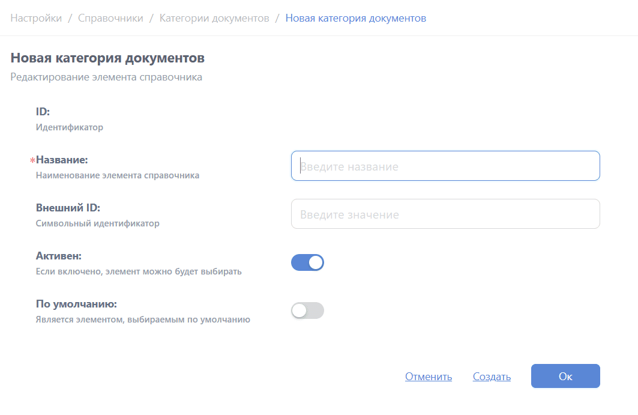Image resolution: width=638 pixels, height=415 pixels.
Task: Click the Название field label
Action: 62,160
